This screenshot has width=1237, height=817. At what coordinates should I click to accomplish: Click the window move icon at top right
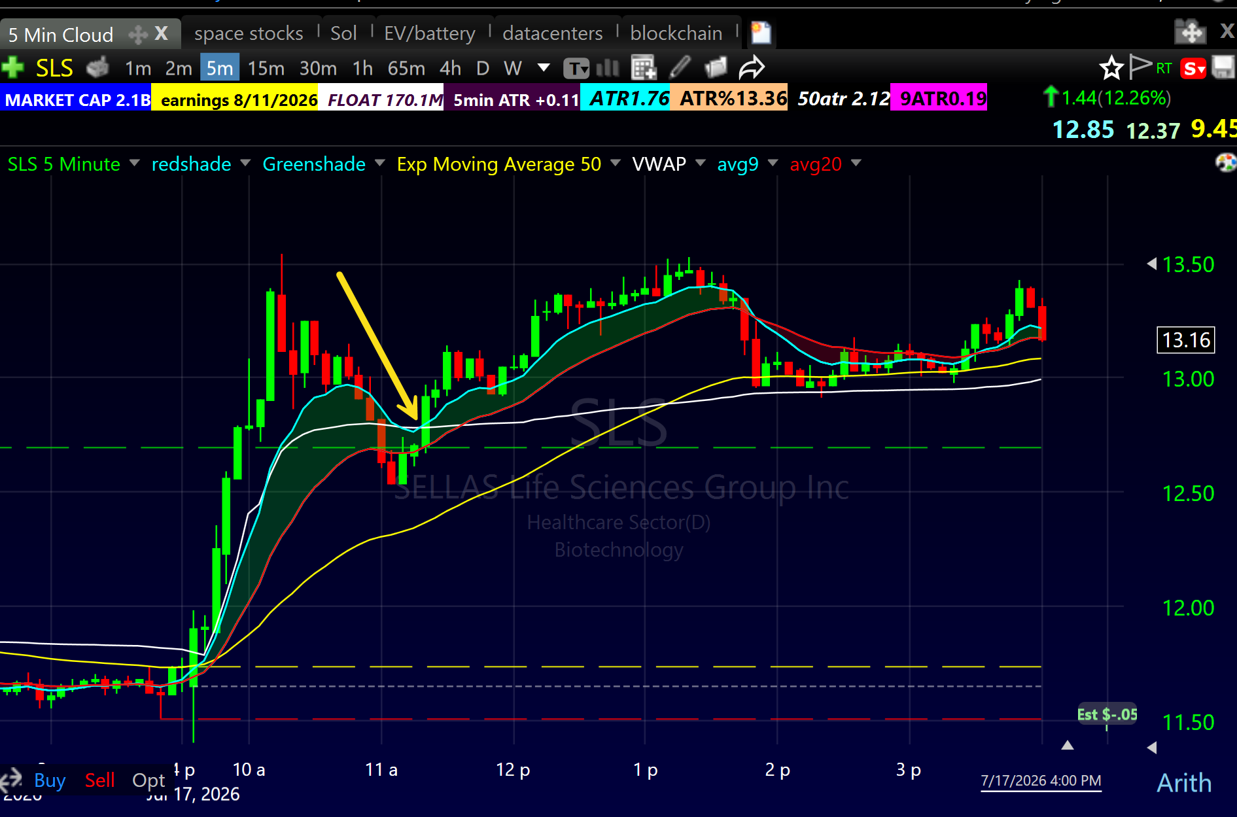pyautogui.click(x=1190, y=31)
